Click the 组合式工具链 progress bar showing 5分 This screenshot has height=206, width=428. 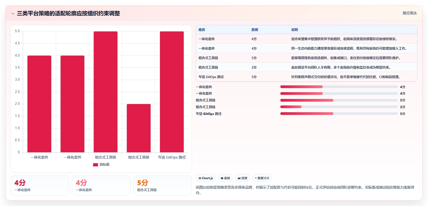coord(339,100)
